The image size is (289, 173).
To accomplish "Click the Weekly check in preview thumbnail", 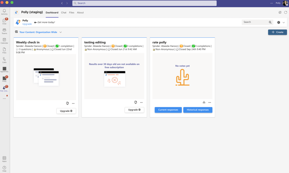I will point(46,77).
